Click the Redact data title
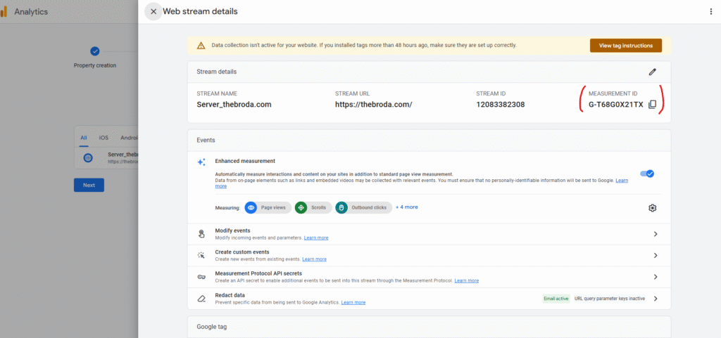Image resolution: width=721 pixels, height=338 pixels. tap(230, 295)
